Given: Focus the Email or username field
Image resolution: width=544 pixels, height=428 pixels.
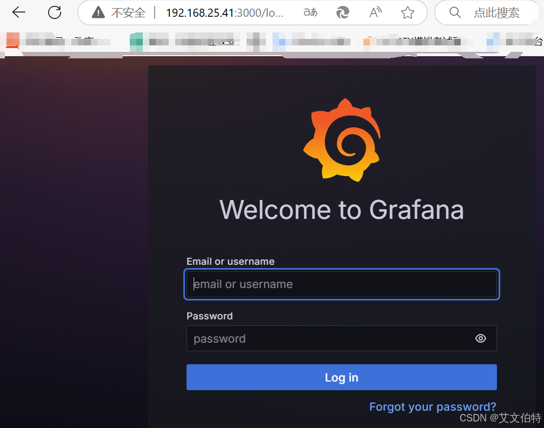Looking at the screenshot, I should [x=342, y=284].
